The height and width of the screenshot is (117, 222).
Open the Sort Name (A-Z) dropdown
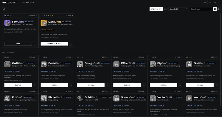(x=178, y=9)
